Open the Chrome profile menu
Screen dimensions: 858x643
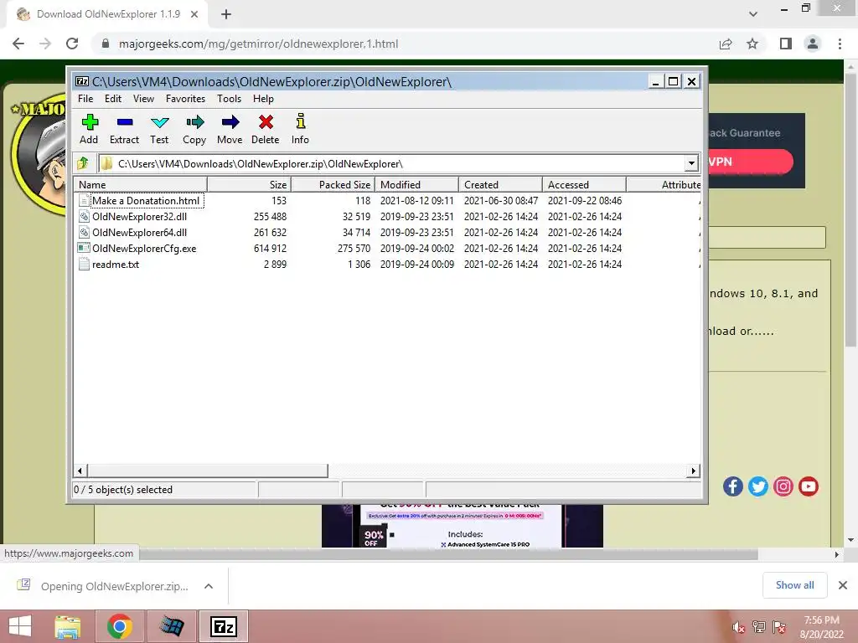point(813,44)
